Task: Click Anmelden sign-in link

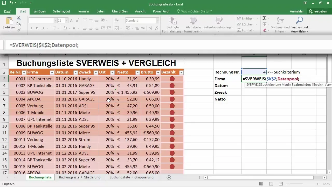Action: 297,11
